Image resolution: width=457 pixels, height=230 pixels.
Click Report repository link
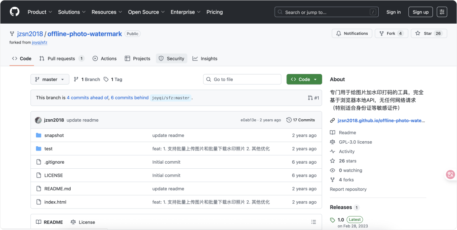pyautogui.click(x=348, y=189)
